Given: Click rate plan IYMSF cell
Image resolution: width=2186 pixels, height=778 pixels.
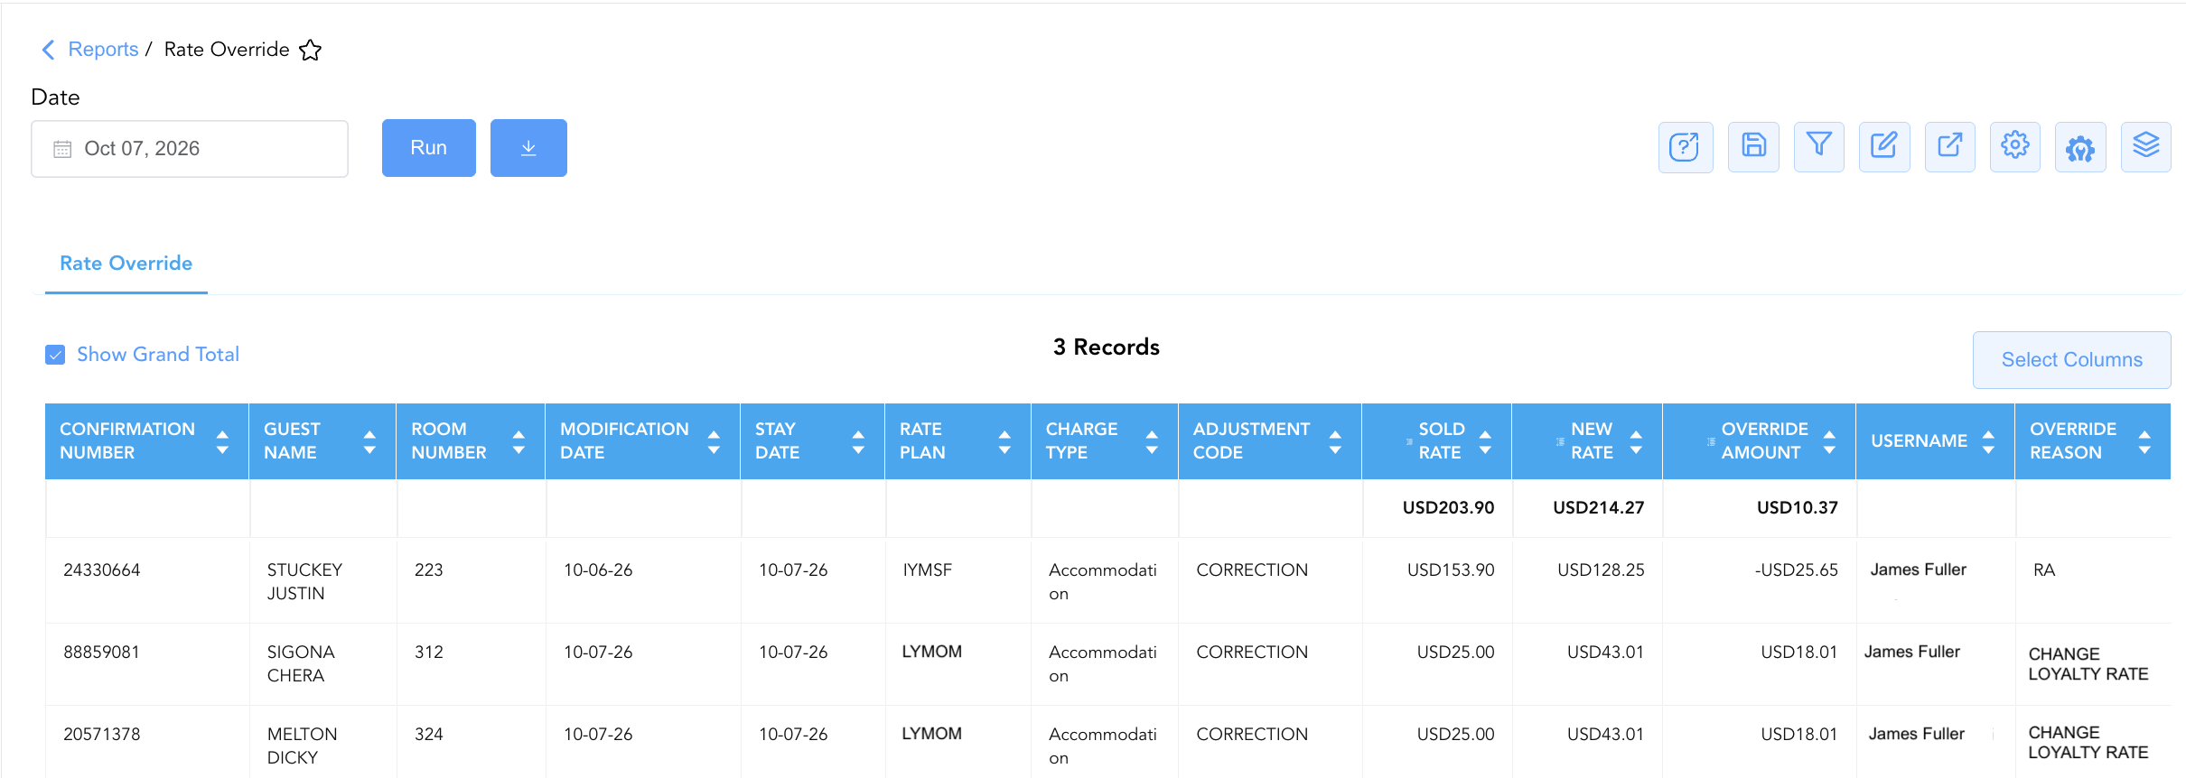Looking at the screenshot, I should tap(927, 570).
